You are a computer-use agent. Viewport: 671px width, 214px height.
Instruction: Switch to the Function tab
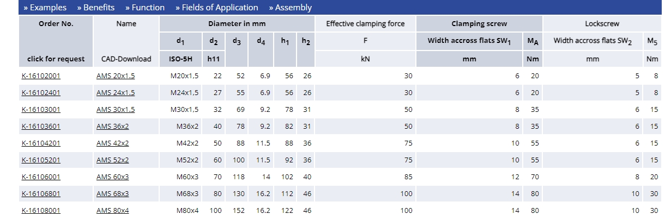144,8
